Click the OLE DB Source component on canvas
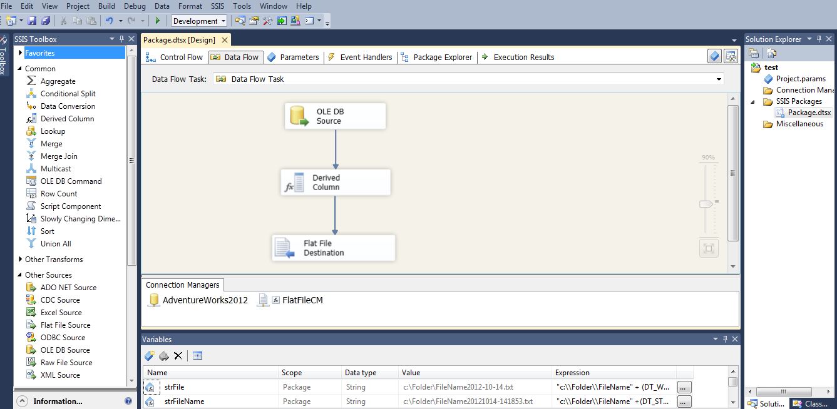 [335, 116]
